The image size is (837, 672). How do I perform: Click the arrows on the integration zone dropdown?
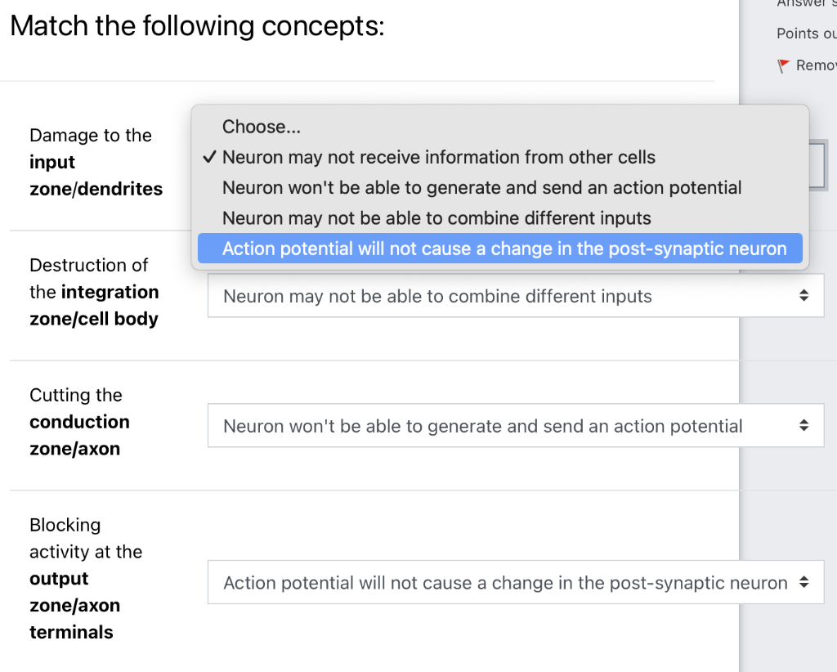pos(804,295)
